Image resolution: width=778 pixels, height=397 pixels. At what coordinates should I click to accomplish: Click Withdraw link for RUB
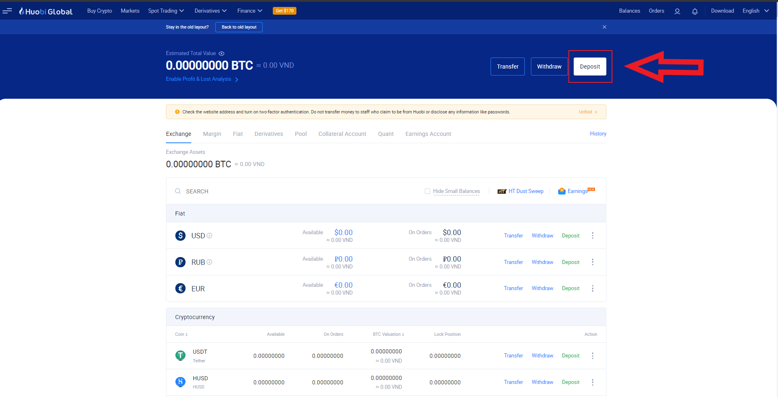tap(542, 262)
